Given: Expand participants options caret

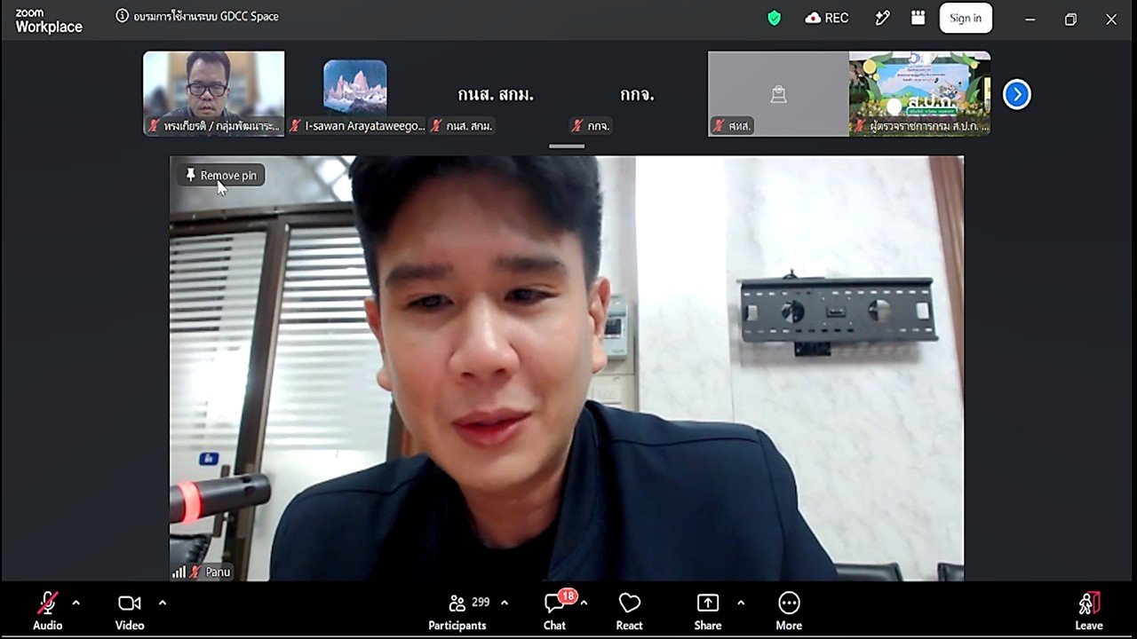Looking at the screenshot, I should [x=505, y=603].
